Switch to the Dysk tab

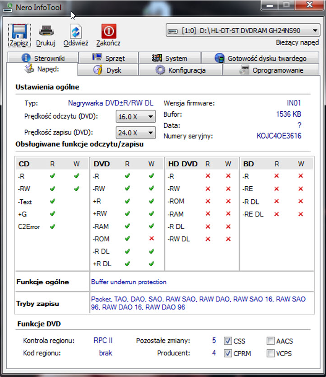[x=108, y=70]
